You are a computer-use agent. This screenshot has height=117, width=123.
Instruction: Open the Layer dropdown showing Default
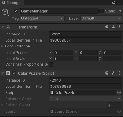[101, 18]
